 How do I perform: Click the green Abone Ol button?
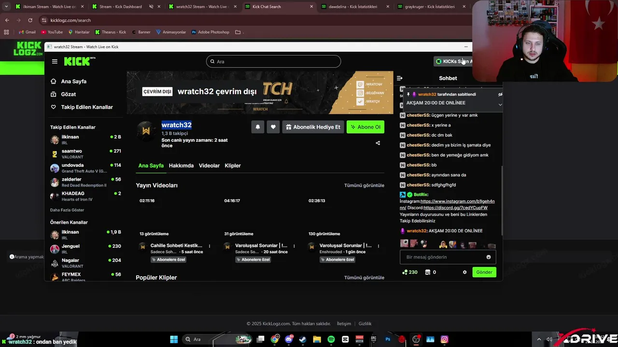(365, 127)
